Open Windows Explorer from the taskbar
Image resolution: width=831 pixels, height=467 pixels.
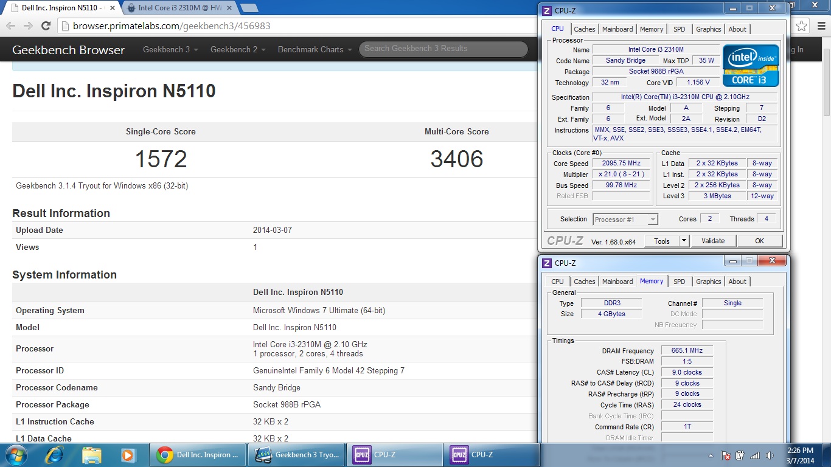92,454
